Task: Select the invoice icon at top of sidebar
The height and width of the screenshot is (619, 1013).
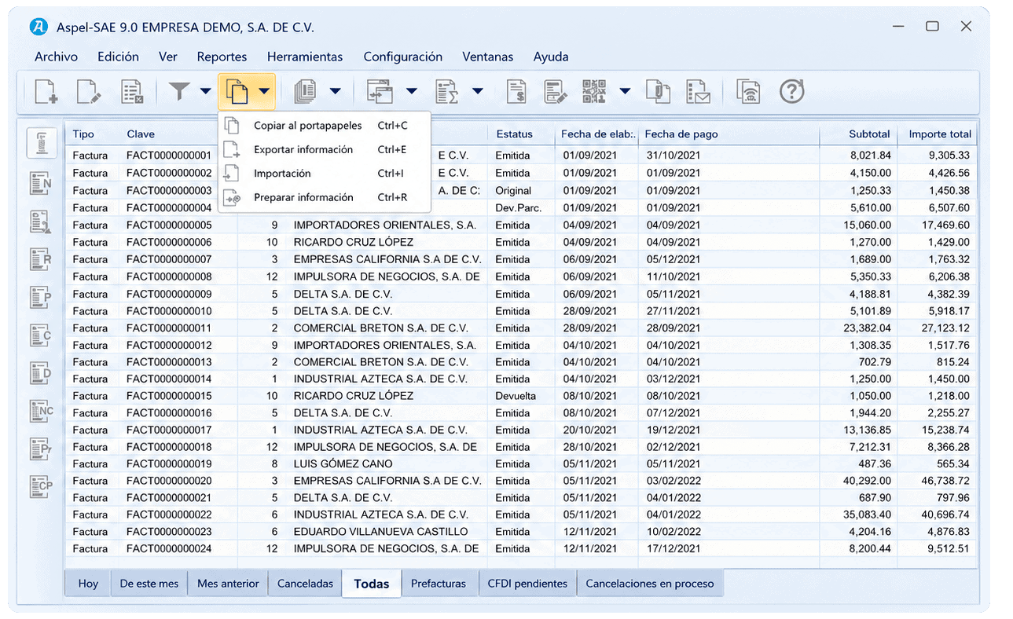Action: tap(42, 144)
